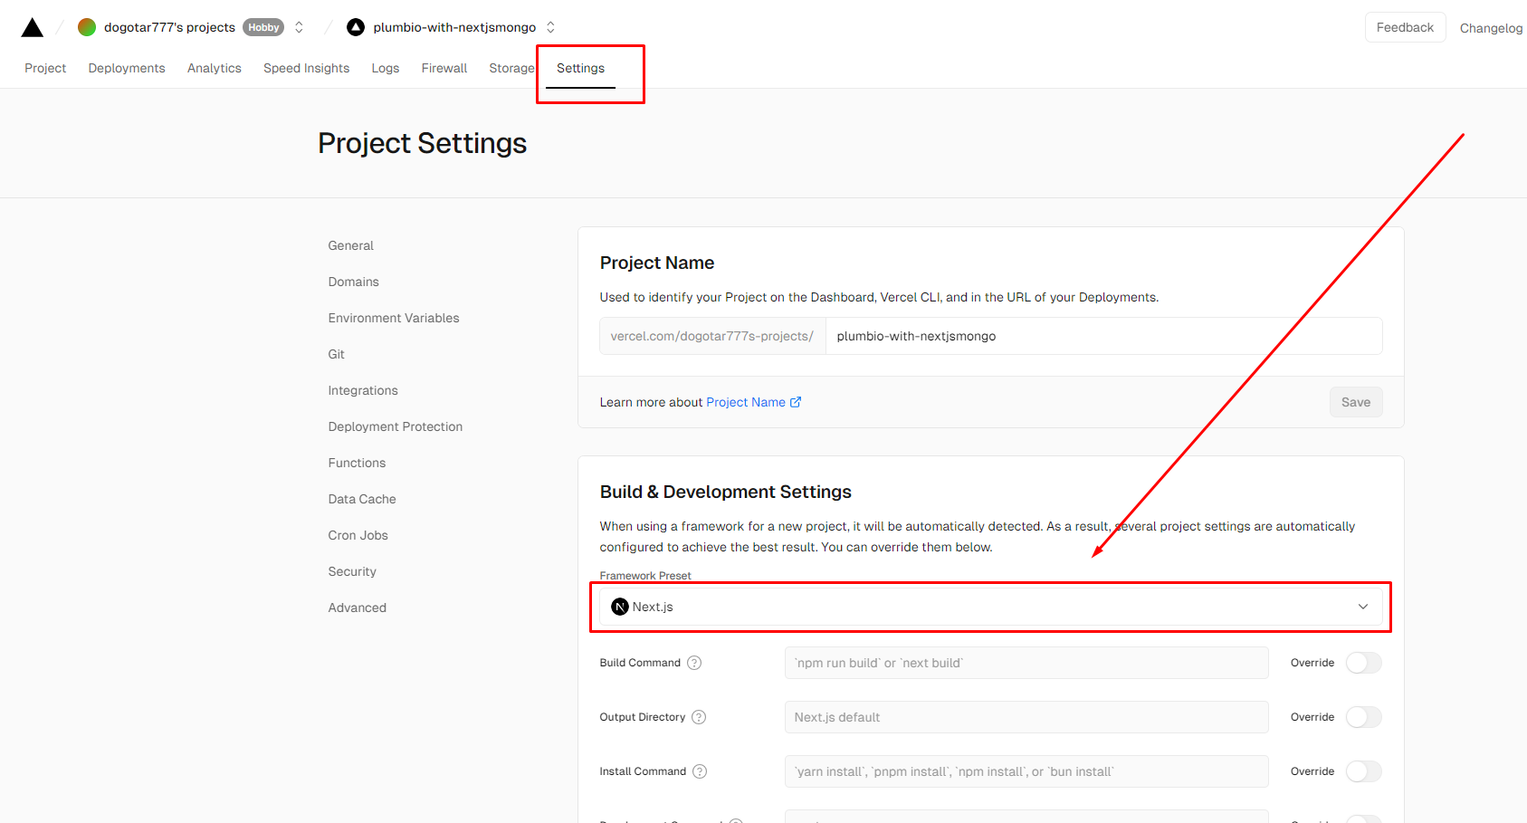Image resolution: width=1527 pixels, height=823 pixels.
Task: Switch to the Deployments tab
Action: pyautogui.click(x=127, y=68)
